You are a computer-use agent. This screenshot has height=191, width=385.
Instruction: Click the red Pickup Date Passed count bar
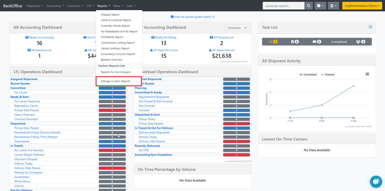point(112,110)
